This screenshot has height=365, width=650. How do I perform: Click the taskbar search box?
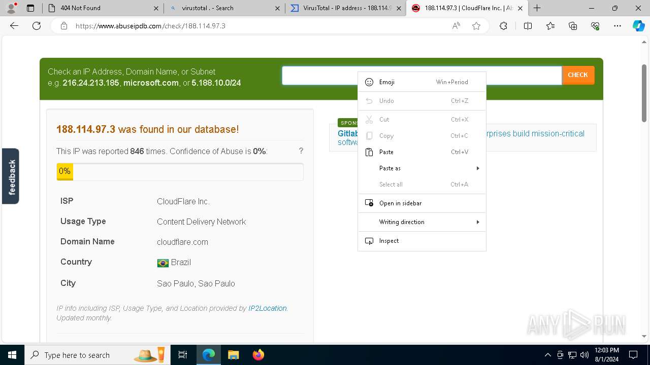tap(97, 355)
